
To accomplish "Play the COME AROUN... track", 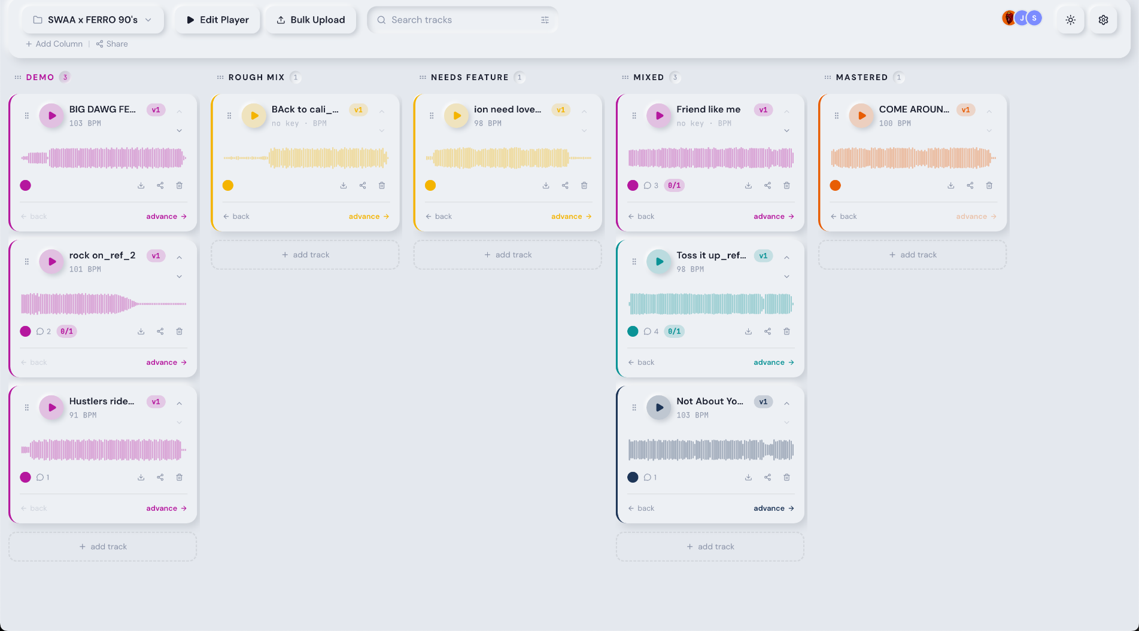I will 861,116.
